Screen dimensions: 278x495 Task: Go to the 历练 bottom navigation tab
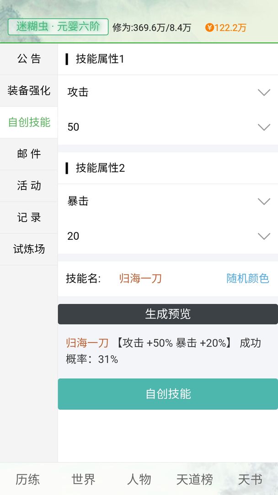pyautogui.click(x=27, y=479)
